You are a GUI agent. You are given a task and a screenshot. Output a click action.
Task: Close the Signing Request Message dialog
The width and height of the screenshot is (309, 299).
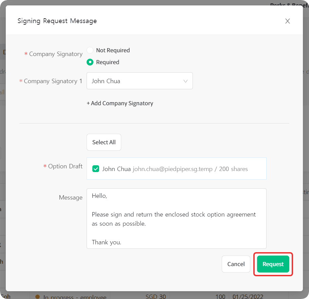[x=287, y=21]
